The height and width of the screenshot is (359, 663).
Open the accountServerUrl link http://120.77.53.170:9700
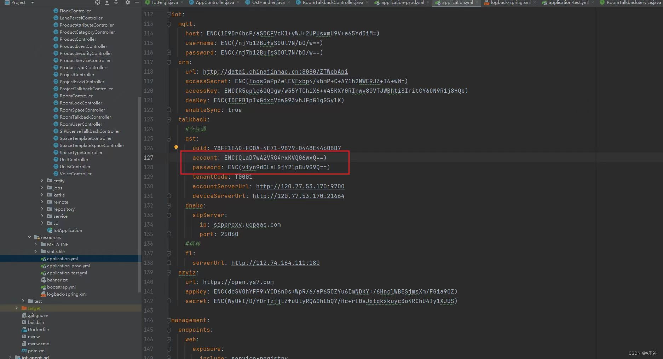[300, 186]
